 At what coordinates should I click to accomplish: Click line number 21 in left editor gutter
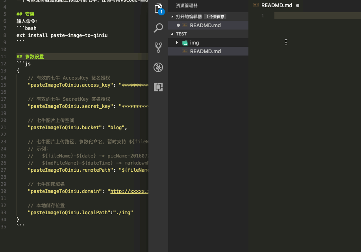click(4, 128)
